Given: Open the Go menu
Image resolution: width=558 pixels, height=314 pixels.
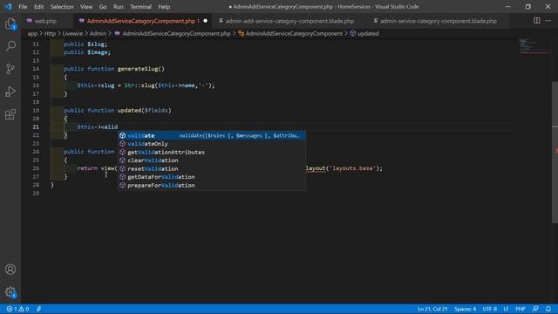Looking at the screenshot, I should point(103,7).
